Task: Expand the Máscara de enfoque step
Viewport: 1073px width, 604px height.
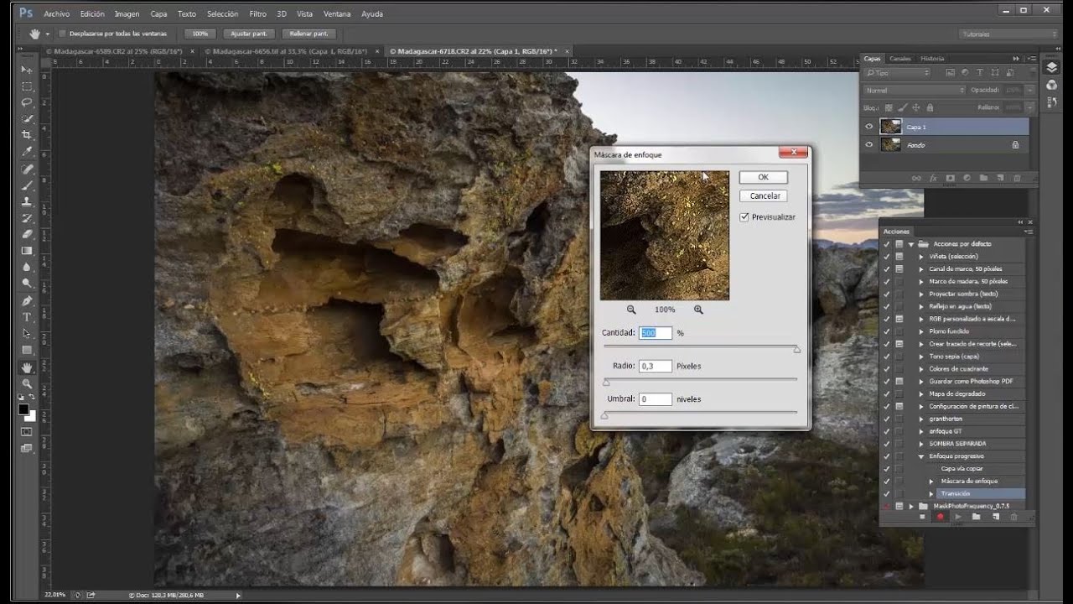Action: point(931,482)
